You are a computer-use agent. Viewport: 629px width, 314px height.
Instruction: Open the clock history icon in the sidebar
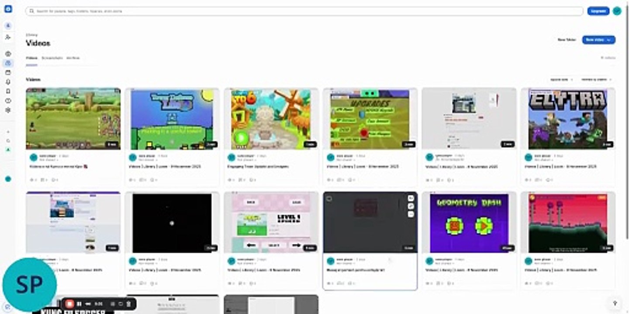pos(8,101)
